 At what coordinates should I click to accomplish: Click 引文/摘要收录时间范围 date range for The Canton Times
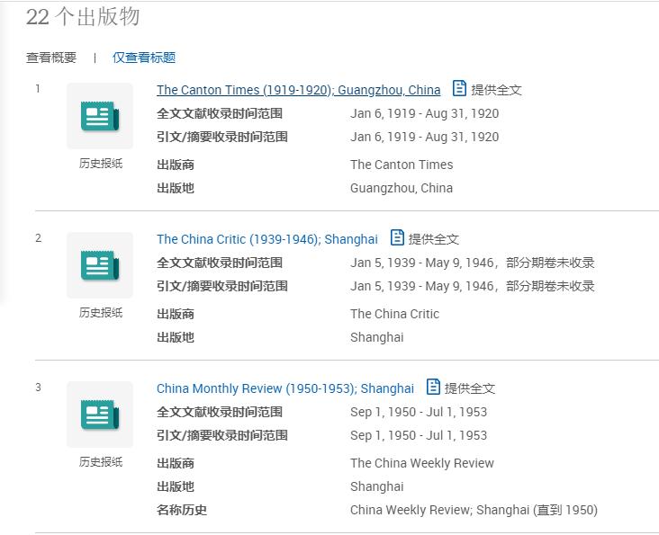click(425, 137)
